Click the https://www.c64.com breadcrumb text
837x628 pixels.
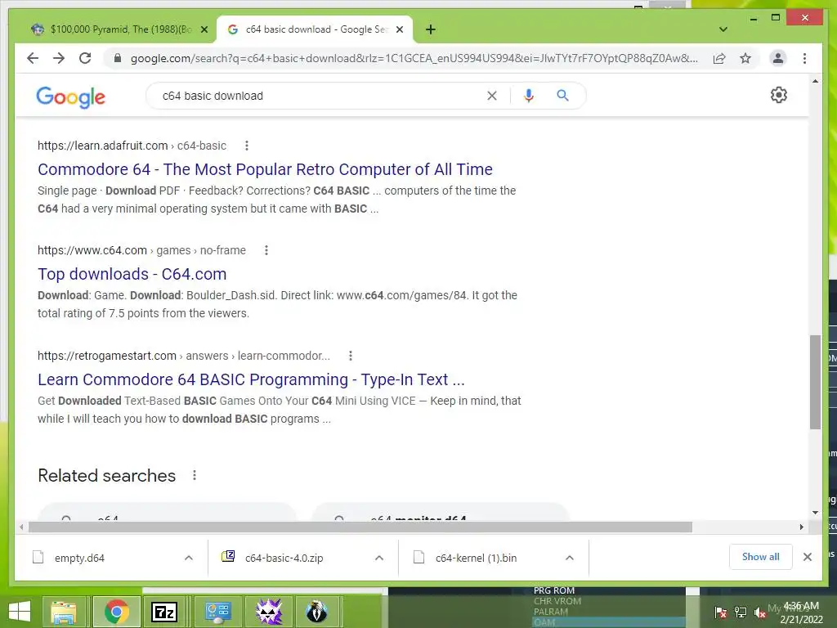tap(92, 250)
